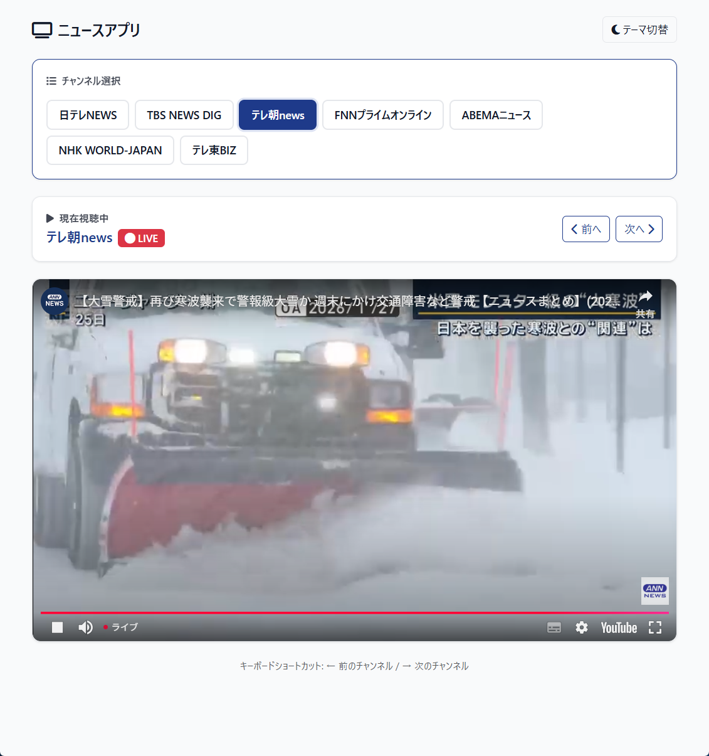This screenshot has width=709, height=756.
Task: Choose FNNプライムオンライン channel
Action: coord(383,115)
